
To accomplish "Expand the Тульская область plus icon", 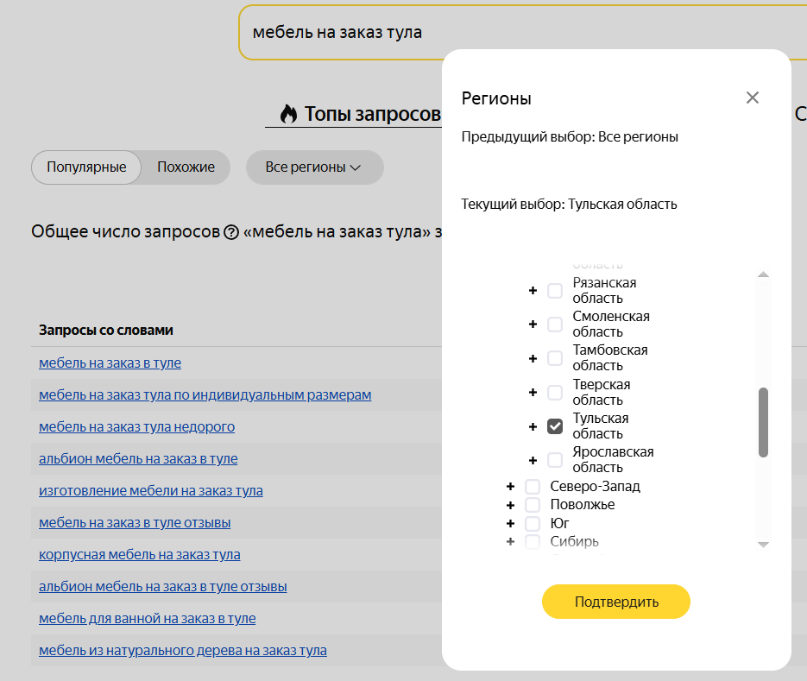I will 533,426.
